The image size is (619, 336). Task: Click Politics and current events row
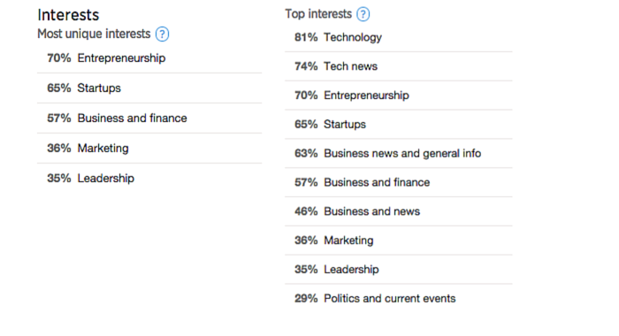pos(398,299)
